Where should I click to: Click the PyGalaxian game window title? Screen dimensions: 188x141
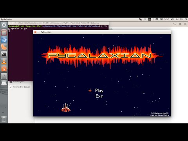pyautogui.click(x=46, y=32)
